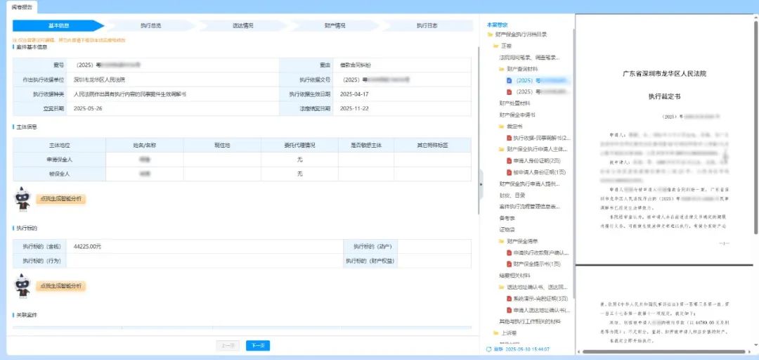Screen dimensions: 759x360
Task: Select the blue document icon under 财产查询材料
Action: click(509, 80)
